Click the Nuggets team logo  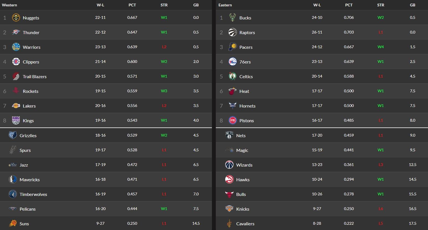click(16, 18)
